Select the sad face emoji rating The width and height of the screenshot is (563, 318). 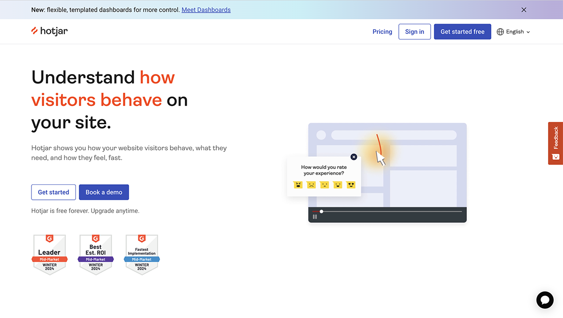[311, 185]
